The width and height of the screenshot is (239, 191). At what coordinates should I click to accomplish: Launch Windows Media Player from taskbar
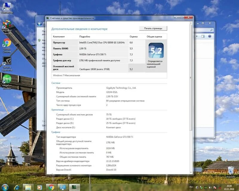(39, 187)
